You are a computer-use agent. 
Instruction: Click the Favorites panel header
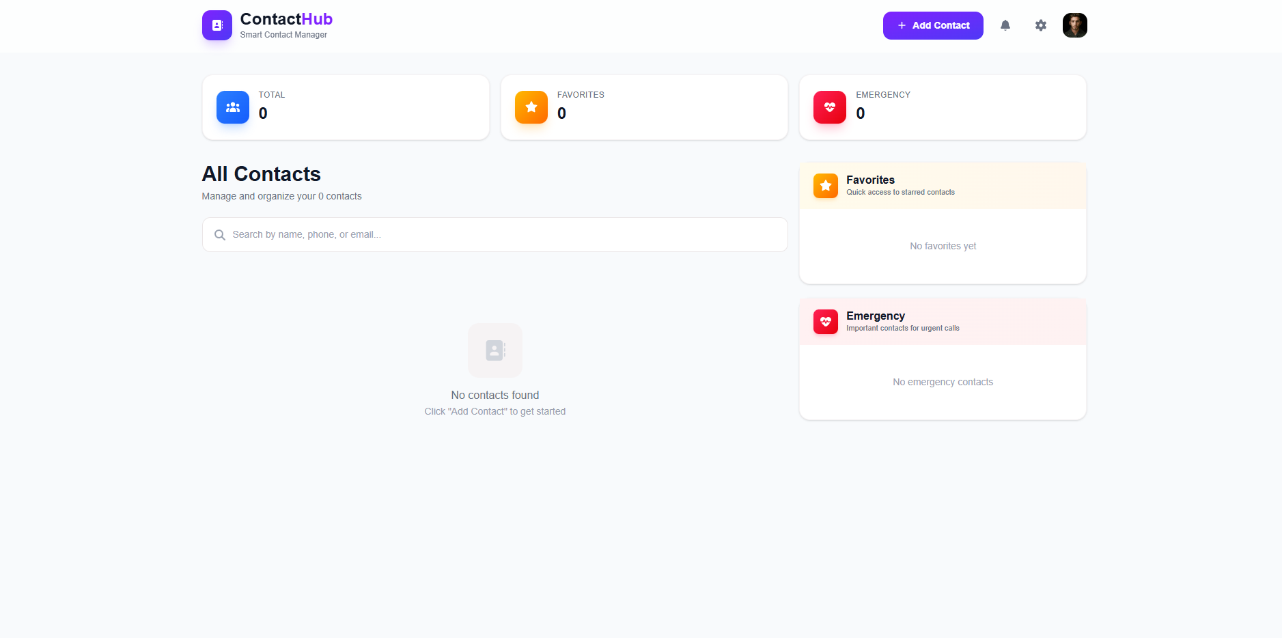coord(942,185)
